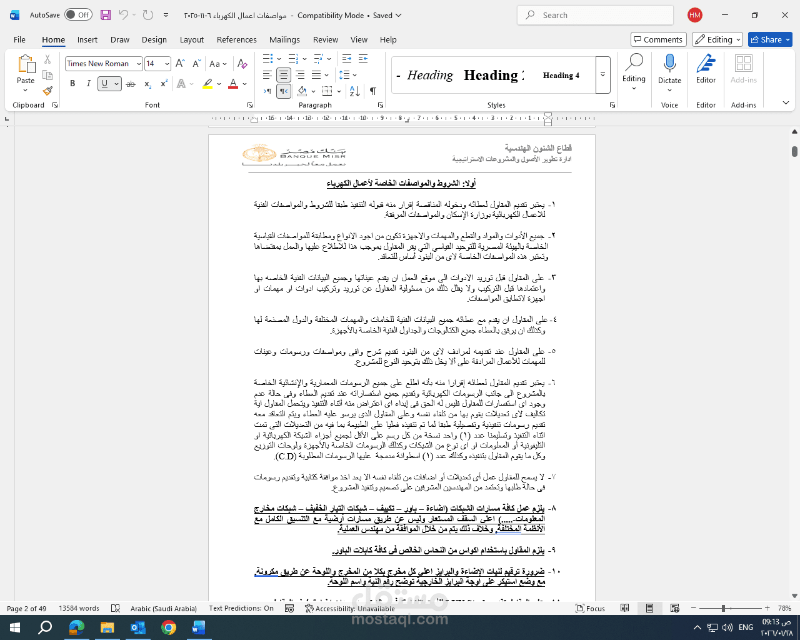The width and height of the screenshot is (800, 640).
Task: Open the Format Painter
Action: tap(47, 91)
